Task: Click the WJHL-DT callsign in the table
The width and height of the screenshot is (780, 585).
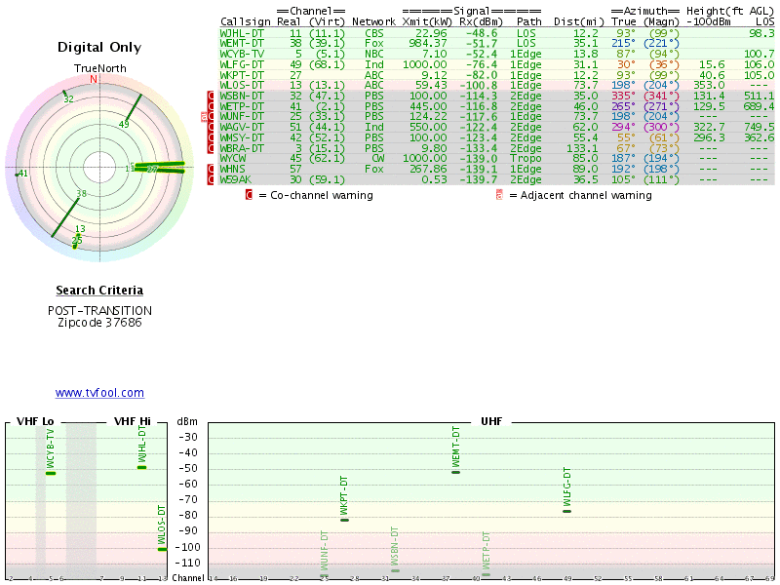Action: click(x=242, y=33)
